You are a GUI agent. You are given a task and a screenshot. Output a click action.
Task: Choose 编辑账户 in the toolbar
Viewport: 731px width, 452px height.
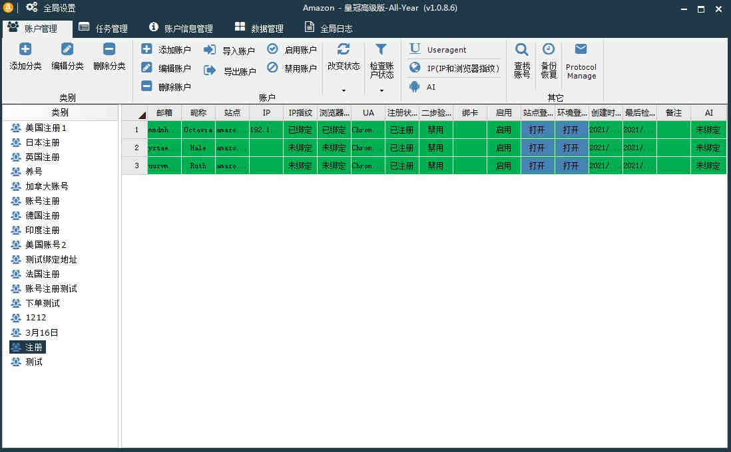tap(166, 68)
